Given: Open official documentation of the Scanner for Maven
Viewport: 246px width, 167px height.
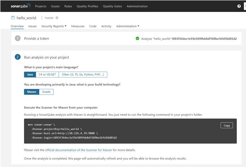Looking at the screenshot, I should (79, 150).
